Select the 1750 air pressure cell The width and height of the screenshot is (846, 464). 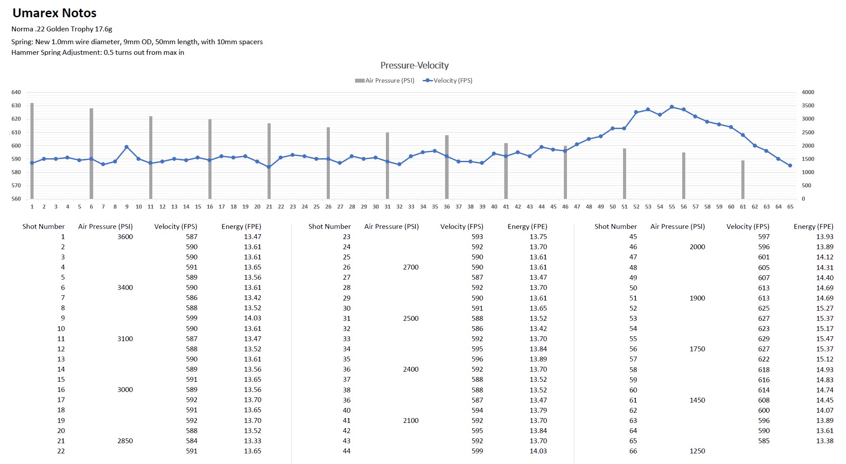pos(697,349)
